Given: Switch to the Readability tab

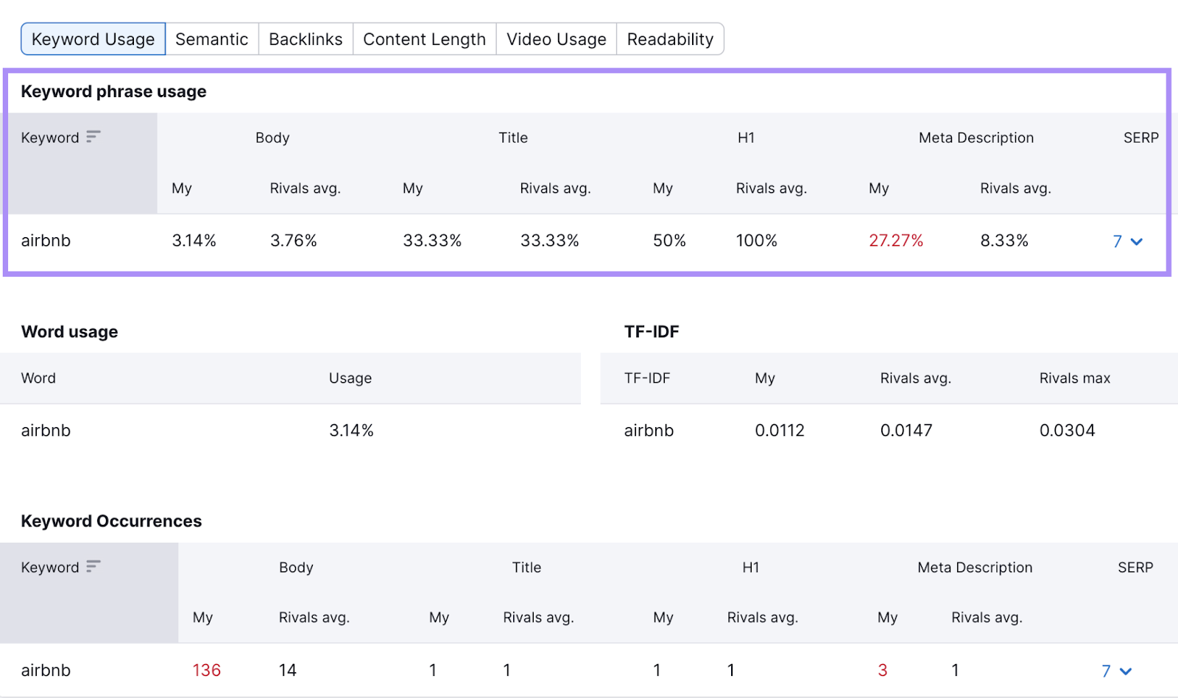Looking at the screenshot, I should 670,38.
